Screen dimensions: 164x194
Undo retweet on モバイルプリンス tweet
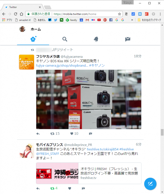tap(54, 188)
